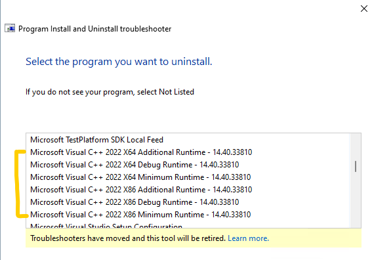Click the 'Select the program you want to uninstall' heading
Screen dimensions: 372x260
click(x=119, y=62)
